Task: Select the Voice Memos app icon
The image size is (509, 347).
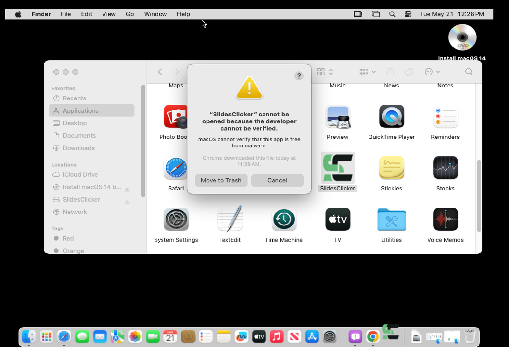Action: [x=445, y=219]
